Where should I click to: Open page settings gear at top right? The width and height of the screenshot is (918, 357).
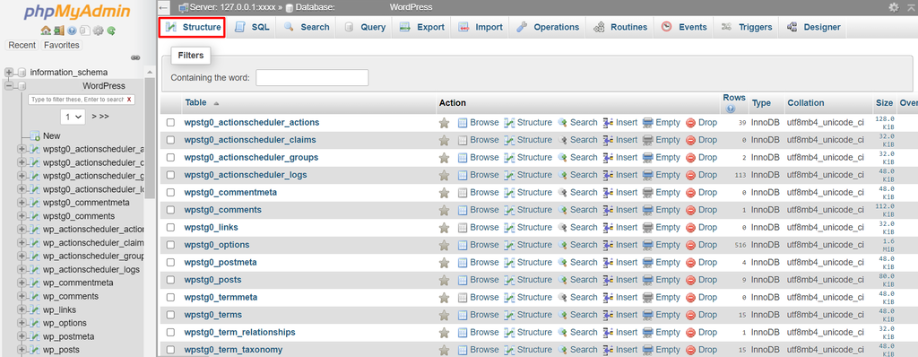click(x=894, y=7)
